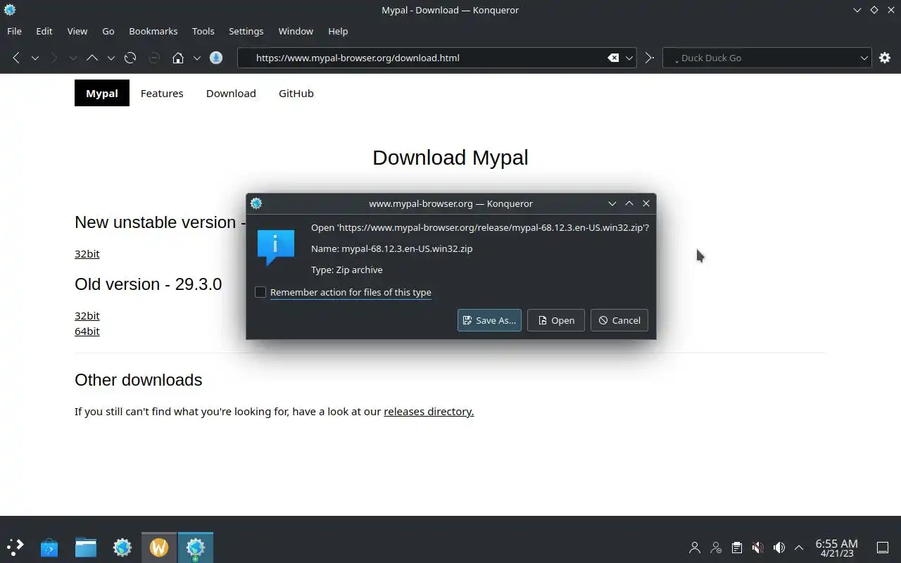Expand the search engine dropdown arrow

coord(864,58)
